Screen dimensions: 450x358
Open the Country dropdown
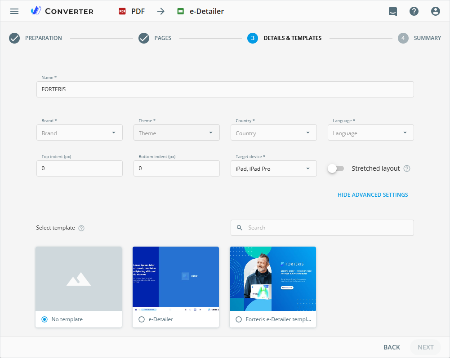[273, 133]
